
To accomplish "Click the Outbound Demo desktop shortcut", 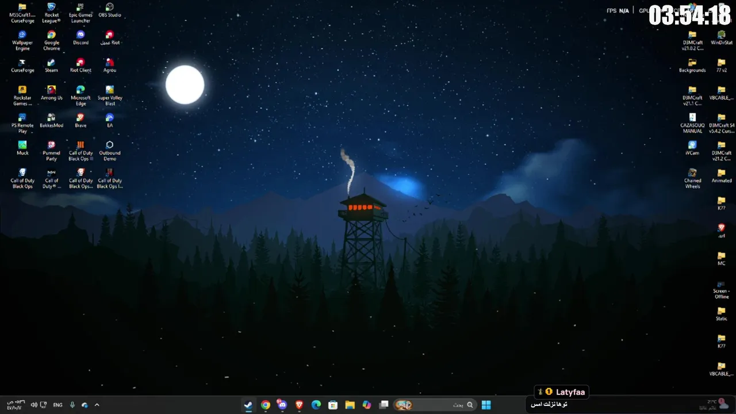I will (110, 152).
